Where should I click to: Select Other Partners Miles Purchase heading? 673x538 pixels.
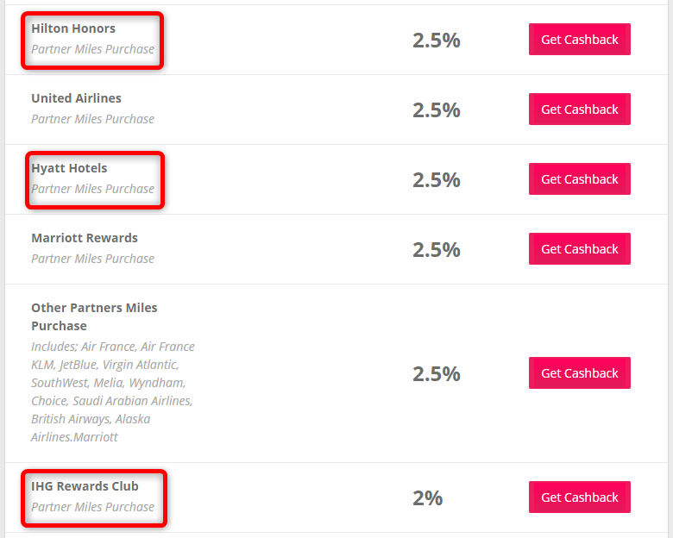click(94, 316)
